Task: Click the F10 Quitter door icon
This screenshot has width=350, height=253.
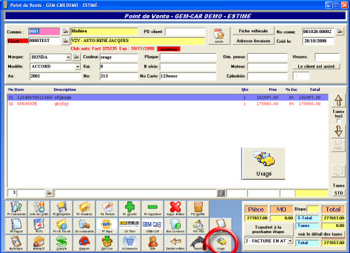Action: pos(198,209)
